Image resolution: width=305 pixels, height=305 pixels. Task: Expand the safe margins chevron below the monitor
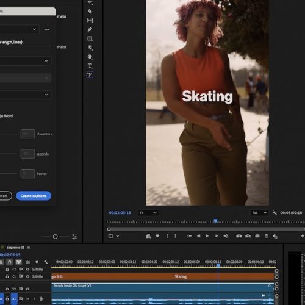(118, 236)
